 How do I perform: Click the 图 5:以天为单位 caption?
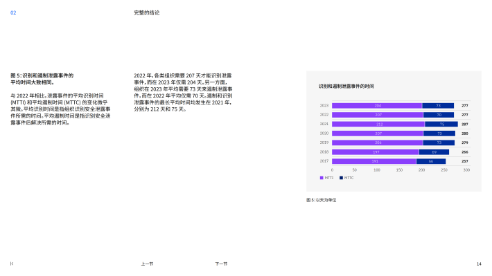321,200
